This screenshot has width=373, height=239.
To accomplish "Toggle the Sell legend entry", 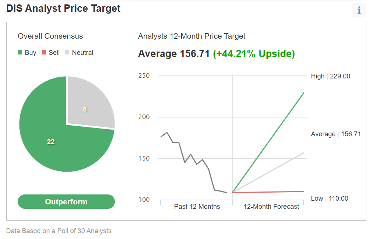I will click(50, 53).
